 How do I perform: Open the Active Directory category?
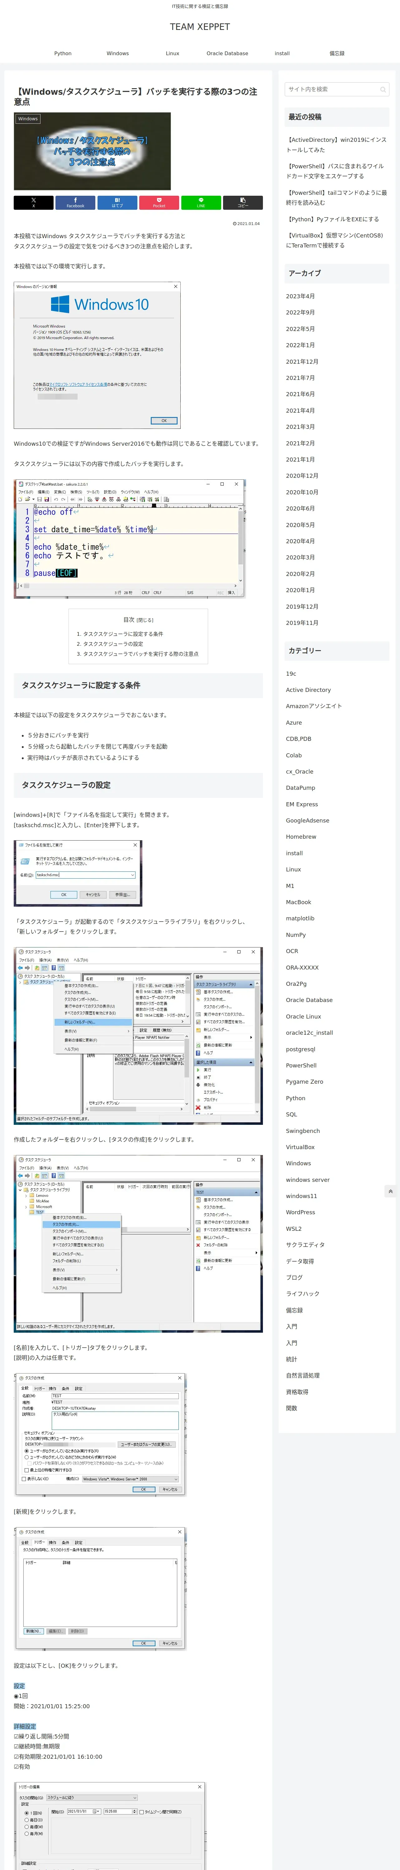click(x=308, y=690)
